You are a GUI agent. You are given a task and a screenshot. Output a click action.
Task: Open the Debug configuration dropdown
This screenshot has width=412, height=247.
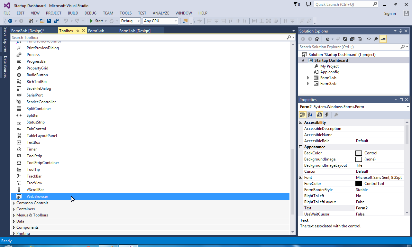(138, 21)
